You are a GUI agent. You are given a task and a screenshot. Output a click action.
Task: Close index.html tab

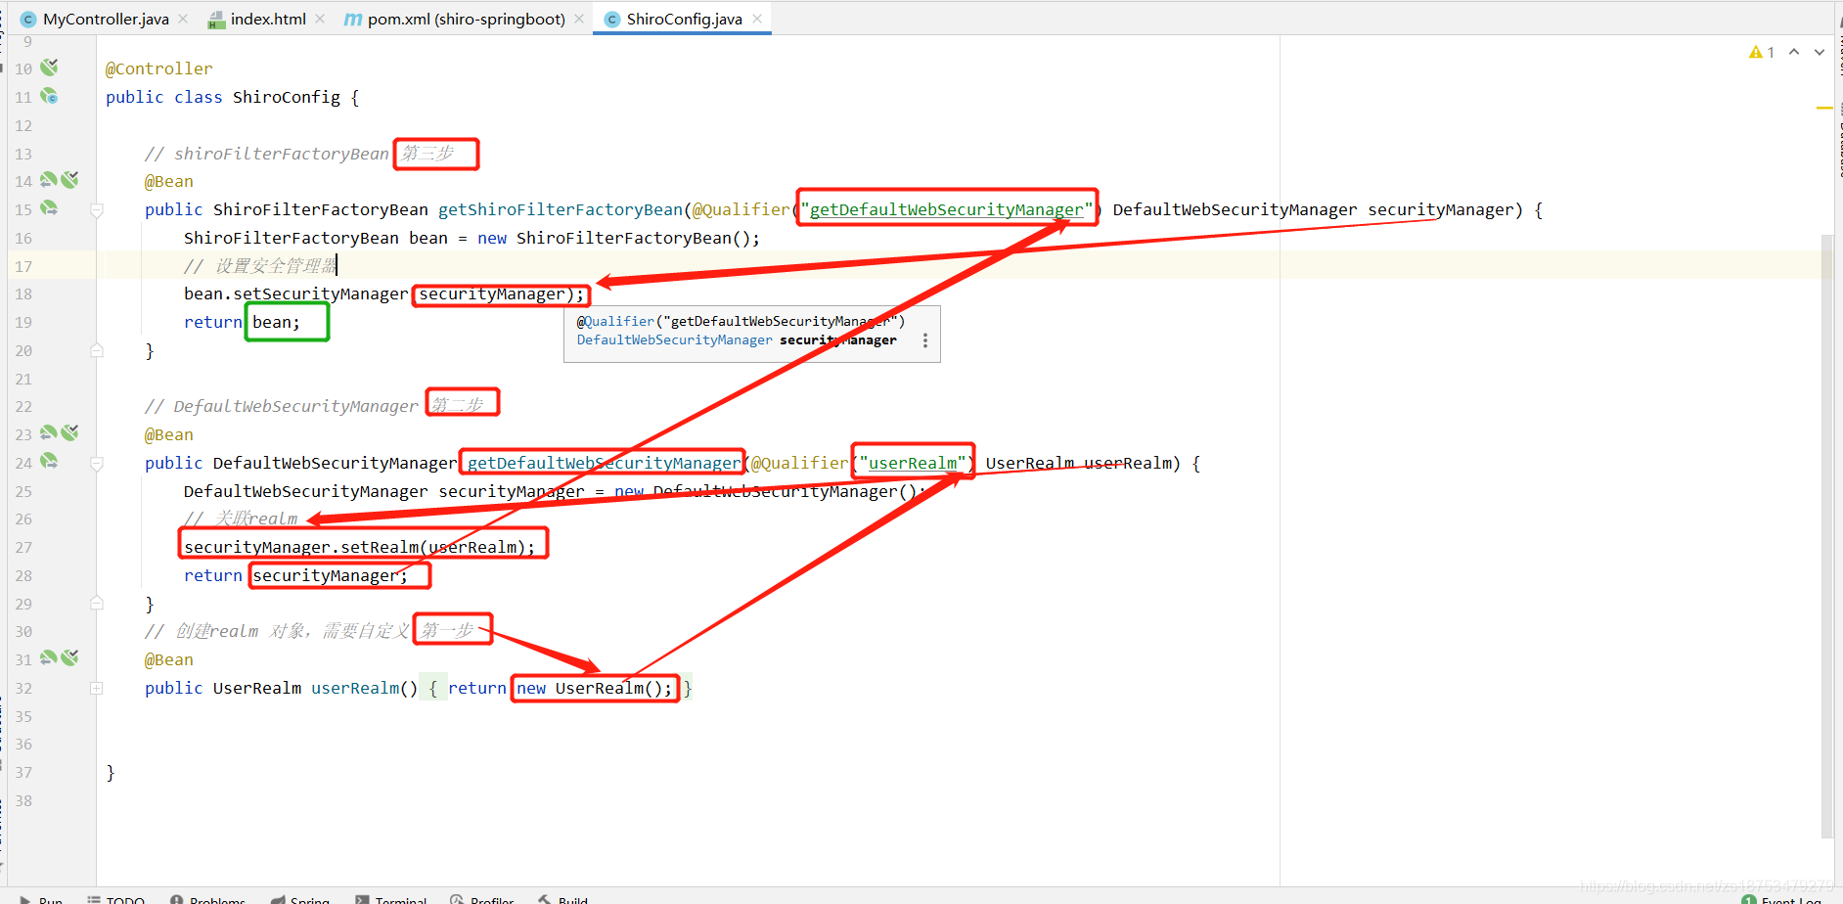click(320, 19)
